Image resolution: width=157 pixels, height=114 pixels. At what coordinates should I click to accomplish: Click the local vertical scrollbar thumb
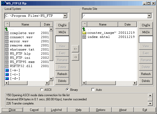[x=51, y=46]
